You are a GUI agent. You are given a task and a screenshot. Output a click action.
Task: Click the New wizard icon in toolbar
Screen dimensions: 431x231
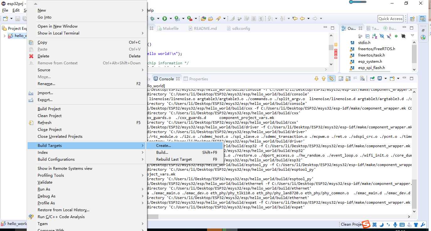click(x=5, y=19)
